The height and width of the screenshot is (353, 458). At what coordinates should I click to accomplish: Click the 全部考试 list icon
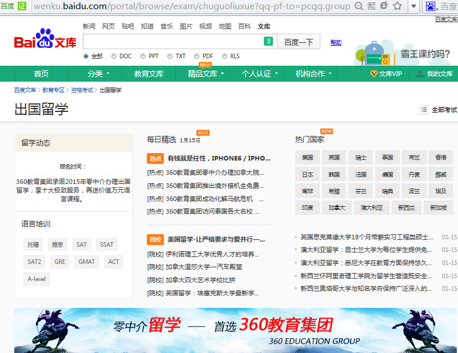click(x=424, y=110)
